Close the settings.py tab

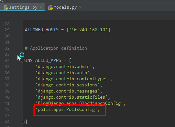click(41, 7)
